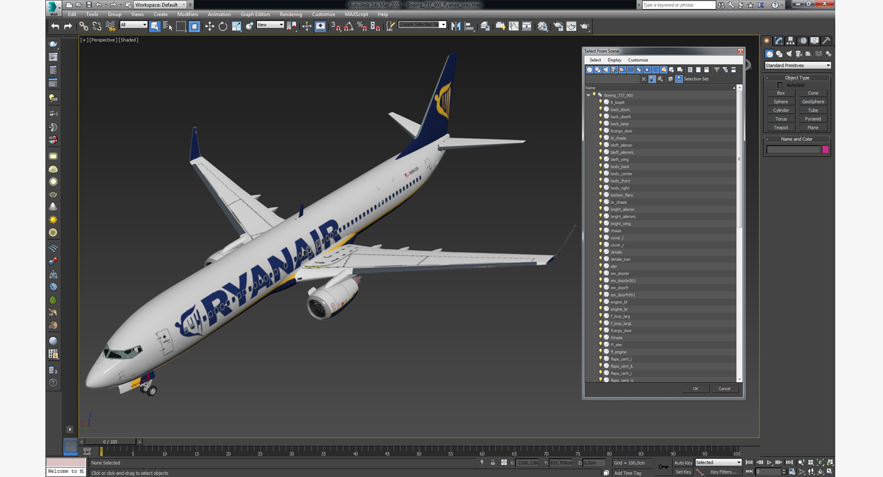Open the MAXScript menu
The image size is (883, 477).
pyautogui.click(x=356, y=14)
